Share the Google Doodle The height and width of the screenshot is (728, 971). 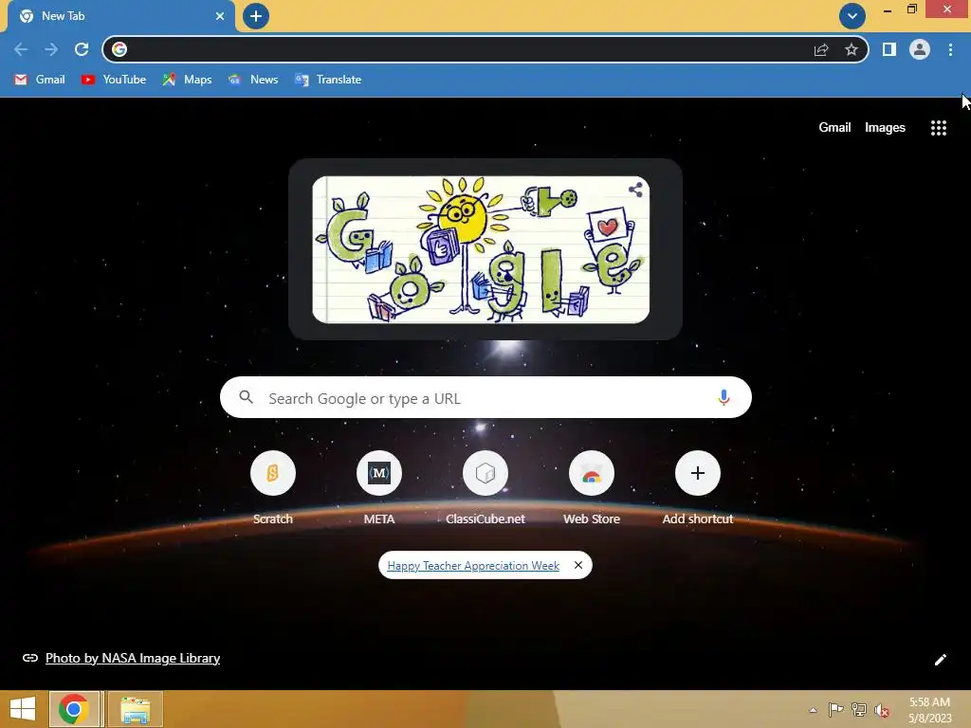635,190
